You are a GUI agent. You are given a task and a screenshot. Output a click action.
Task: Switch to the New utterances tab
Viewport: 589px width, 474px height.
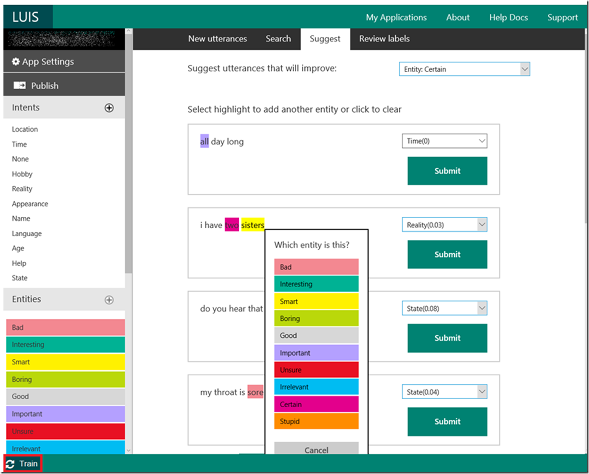click(218, 39)
